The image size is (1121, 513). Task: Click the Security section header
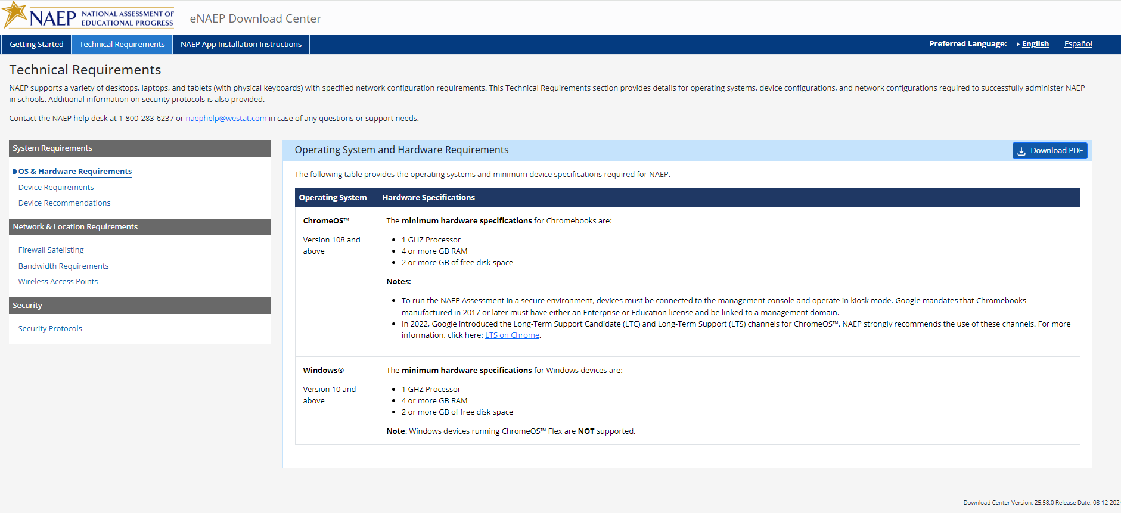pos(140,306)
